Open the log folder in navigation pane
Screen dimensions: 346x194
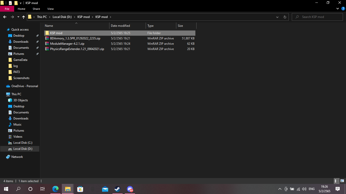[x=15, y=66]
